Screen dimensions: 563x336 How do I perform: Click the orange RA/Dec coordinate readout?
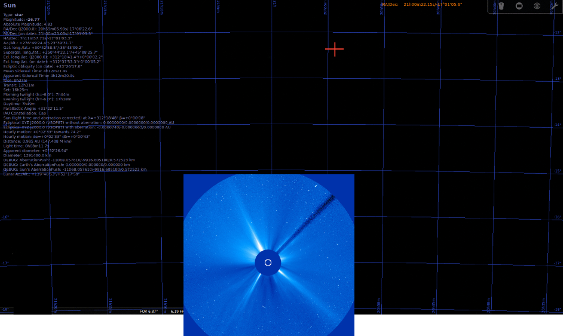(422, 5)
